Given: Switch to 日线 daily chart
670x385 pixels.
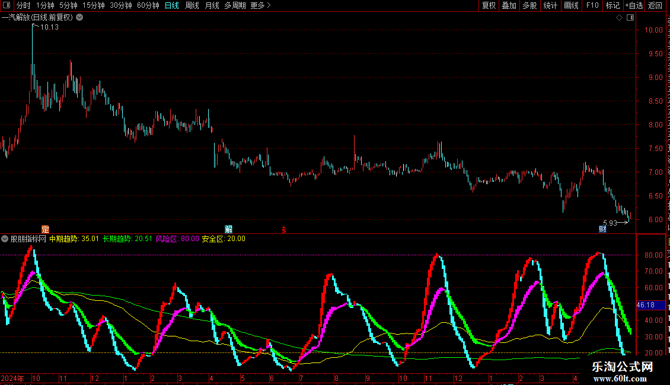Looking at the screenshot, I should (172, 5).
